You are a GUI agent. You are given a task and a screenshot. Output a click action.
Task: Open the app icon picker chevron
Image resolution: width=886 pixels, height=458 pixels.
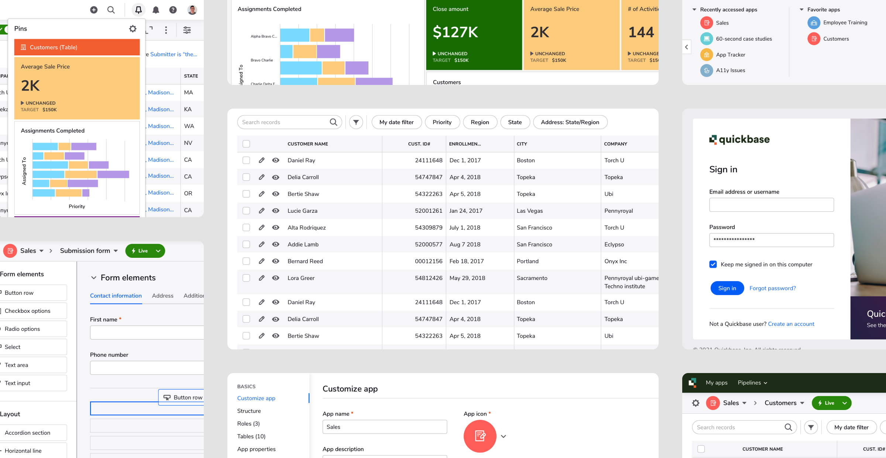pos(503,436)
